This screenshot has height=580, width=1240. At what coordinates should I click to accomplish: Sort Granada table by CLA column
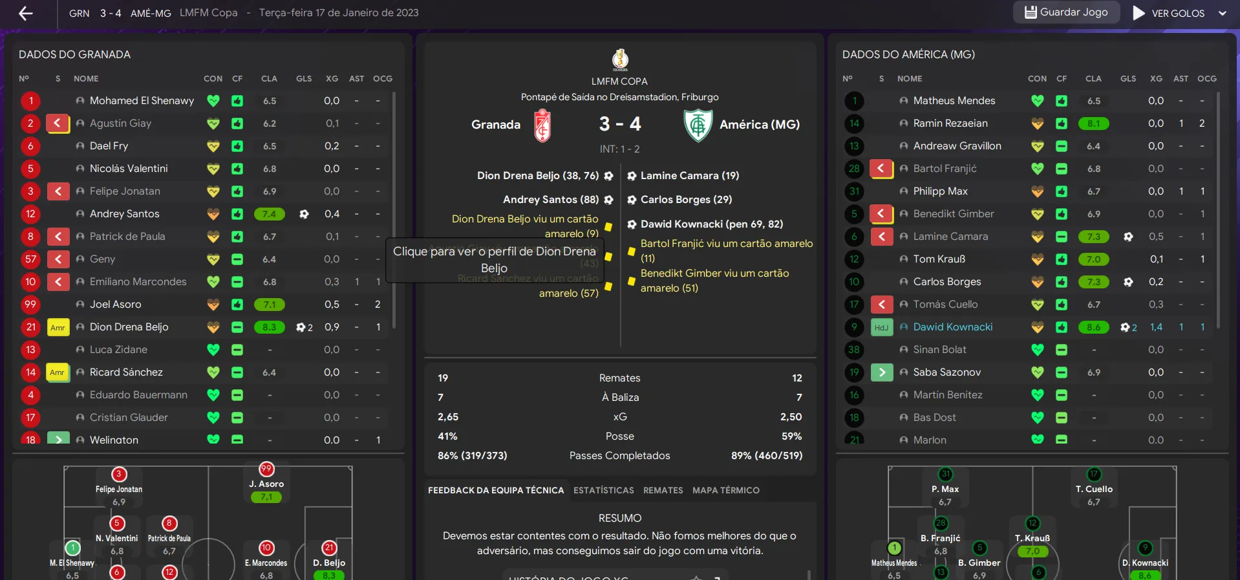coord(269,79)
